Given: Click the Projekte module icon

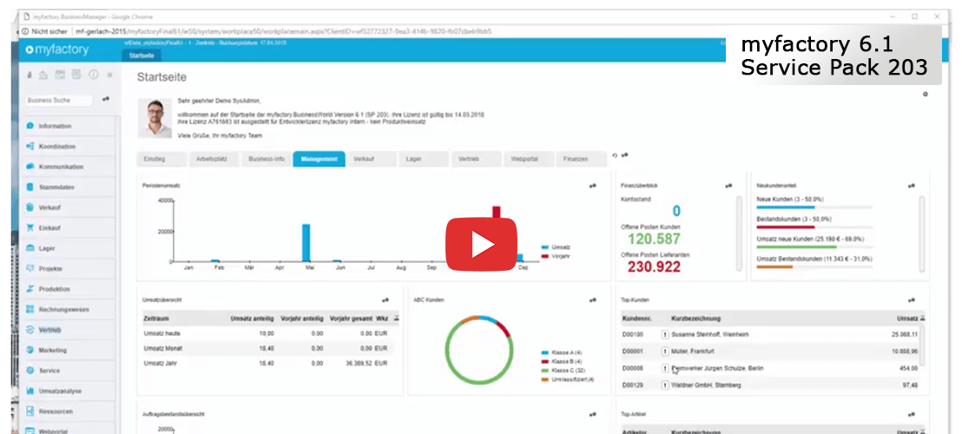Looking at the screenshot, I should [x=30, y=268].
